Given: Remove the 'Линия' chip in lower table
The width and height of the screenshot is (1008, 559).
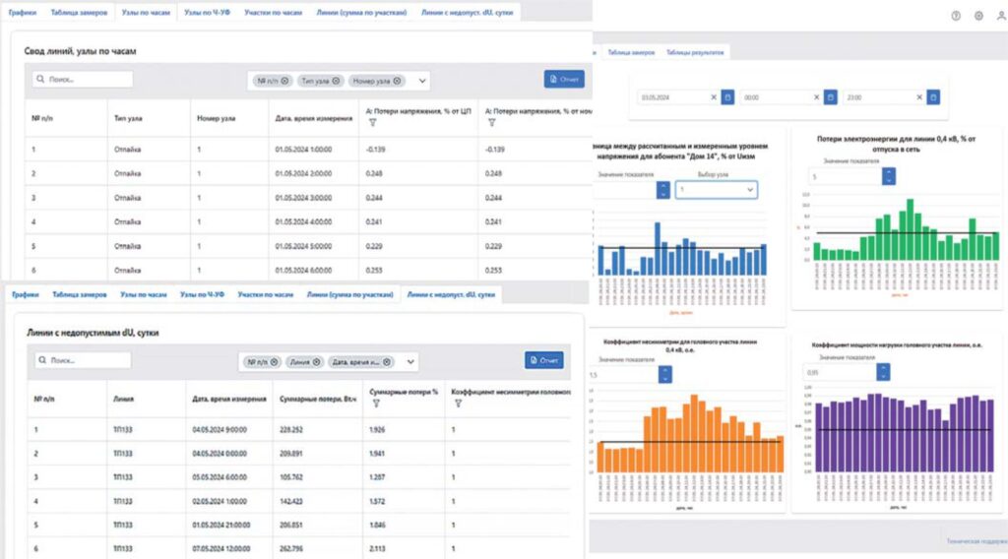Looking at the screenshot, I should click(317, 361).
